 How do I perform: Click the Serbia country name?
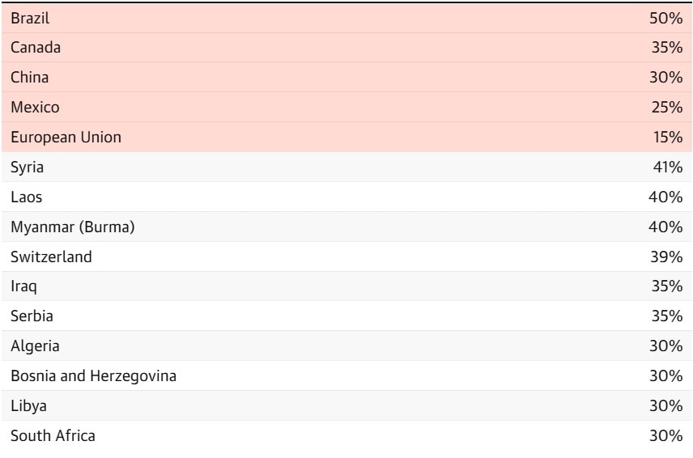(x=32, y=316)
